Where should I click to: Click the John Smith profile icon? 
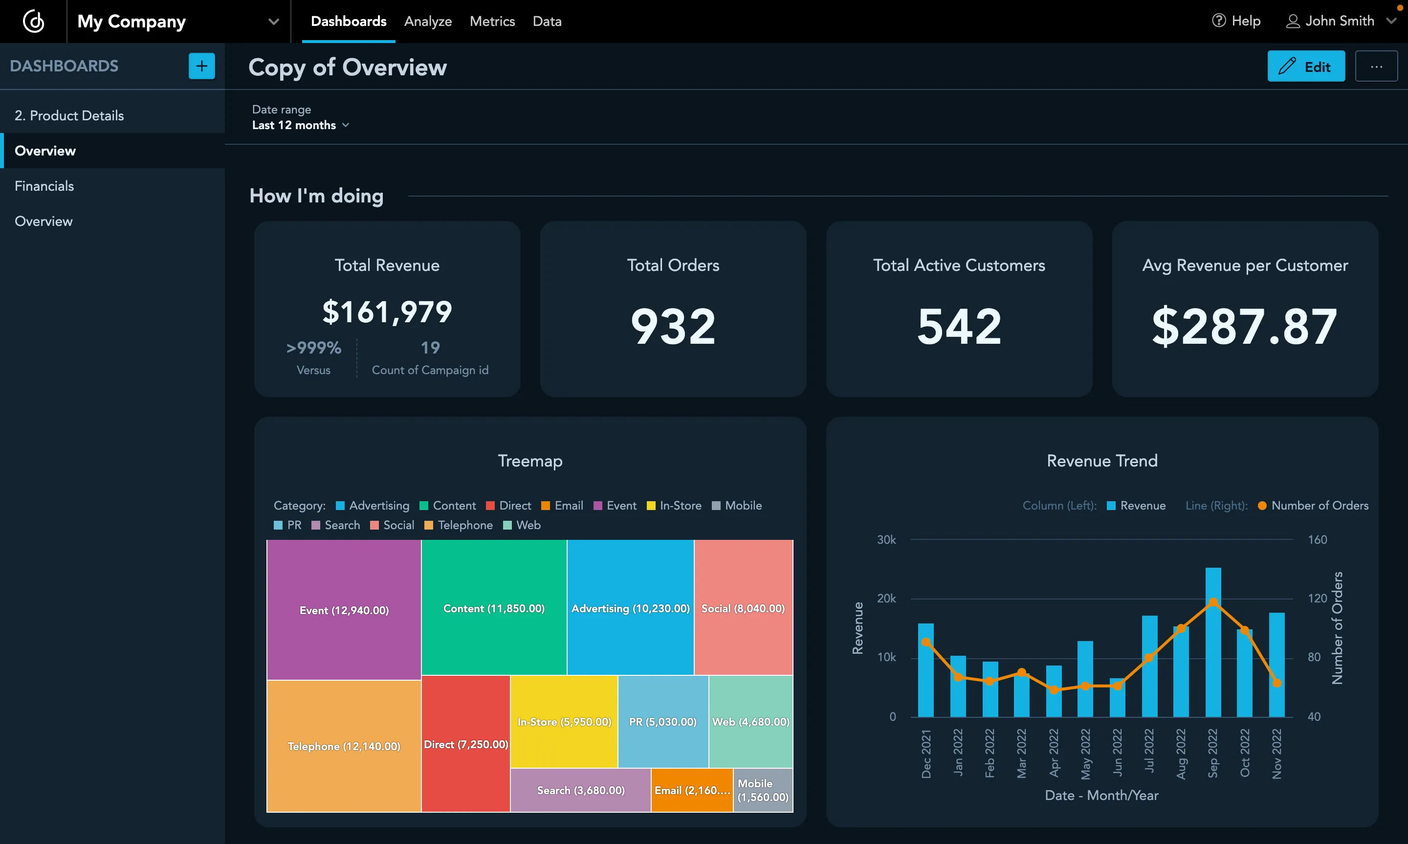click(1293, 21)
